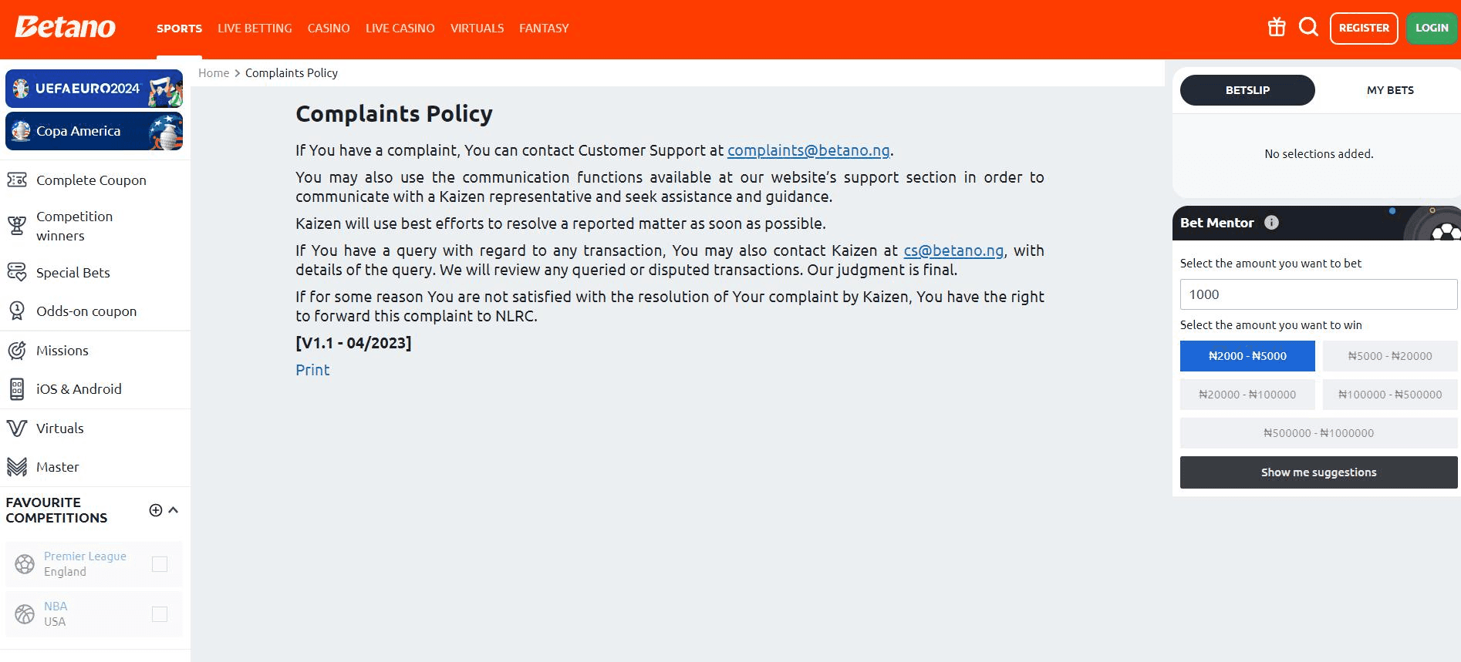
Task: Open the UEFA EURO 2024 banner
Action: coord(94,89)
